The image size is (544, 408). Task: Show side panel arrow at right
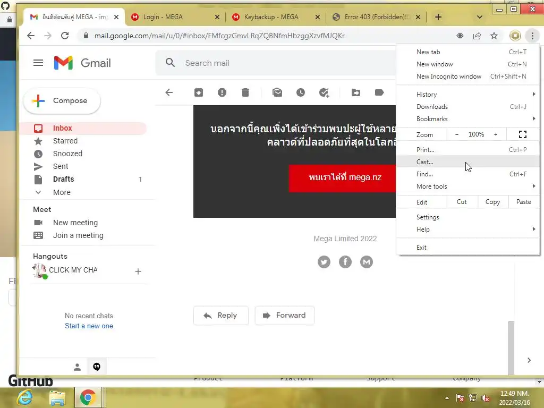click(529, 360)
